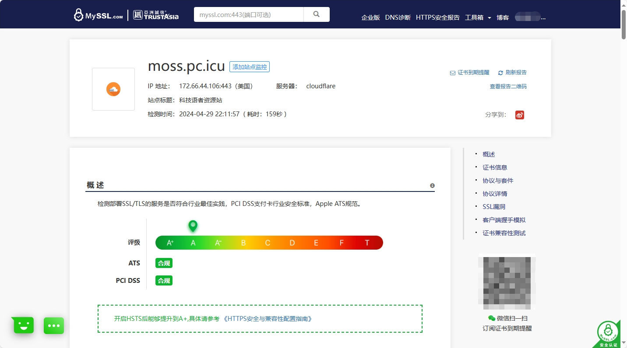This screenshot has width=627, height=348.
Task: Share the report via Weibo icon
Action: [x=520, y=115]
